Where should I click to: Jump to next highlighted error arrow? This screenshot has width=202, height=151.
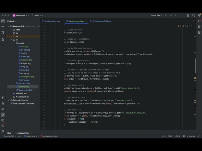(194, 26)
